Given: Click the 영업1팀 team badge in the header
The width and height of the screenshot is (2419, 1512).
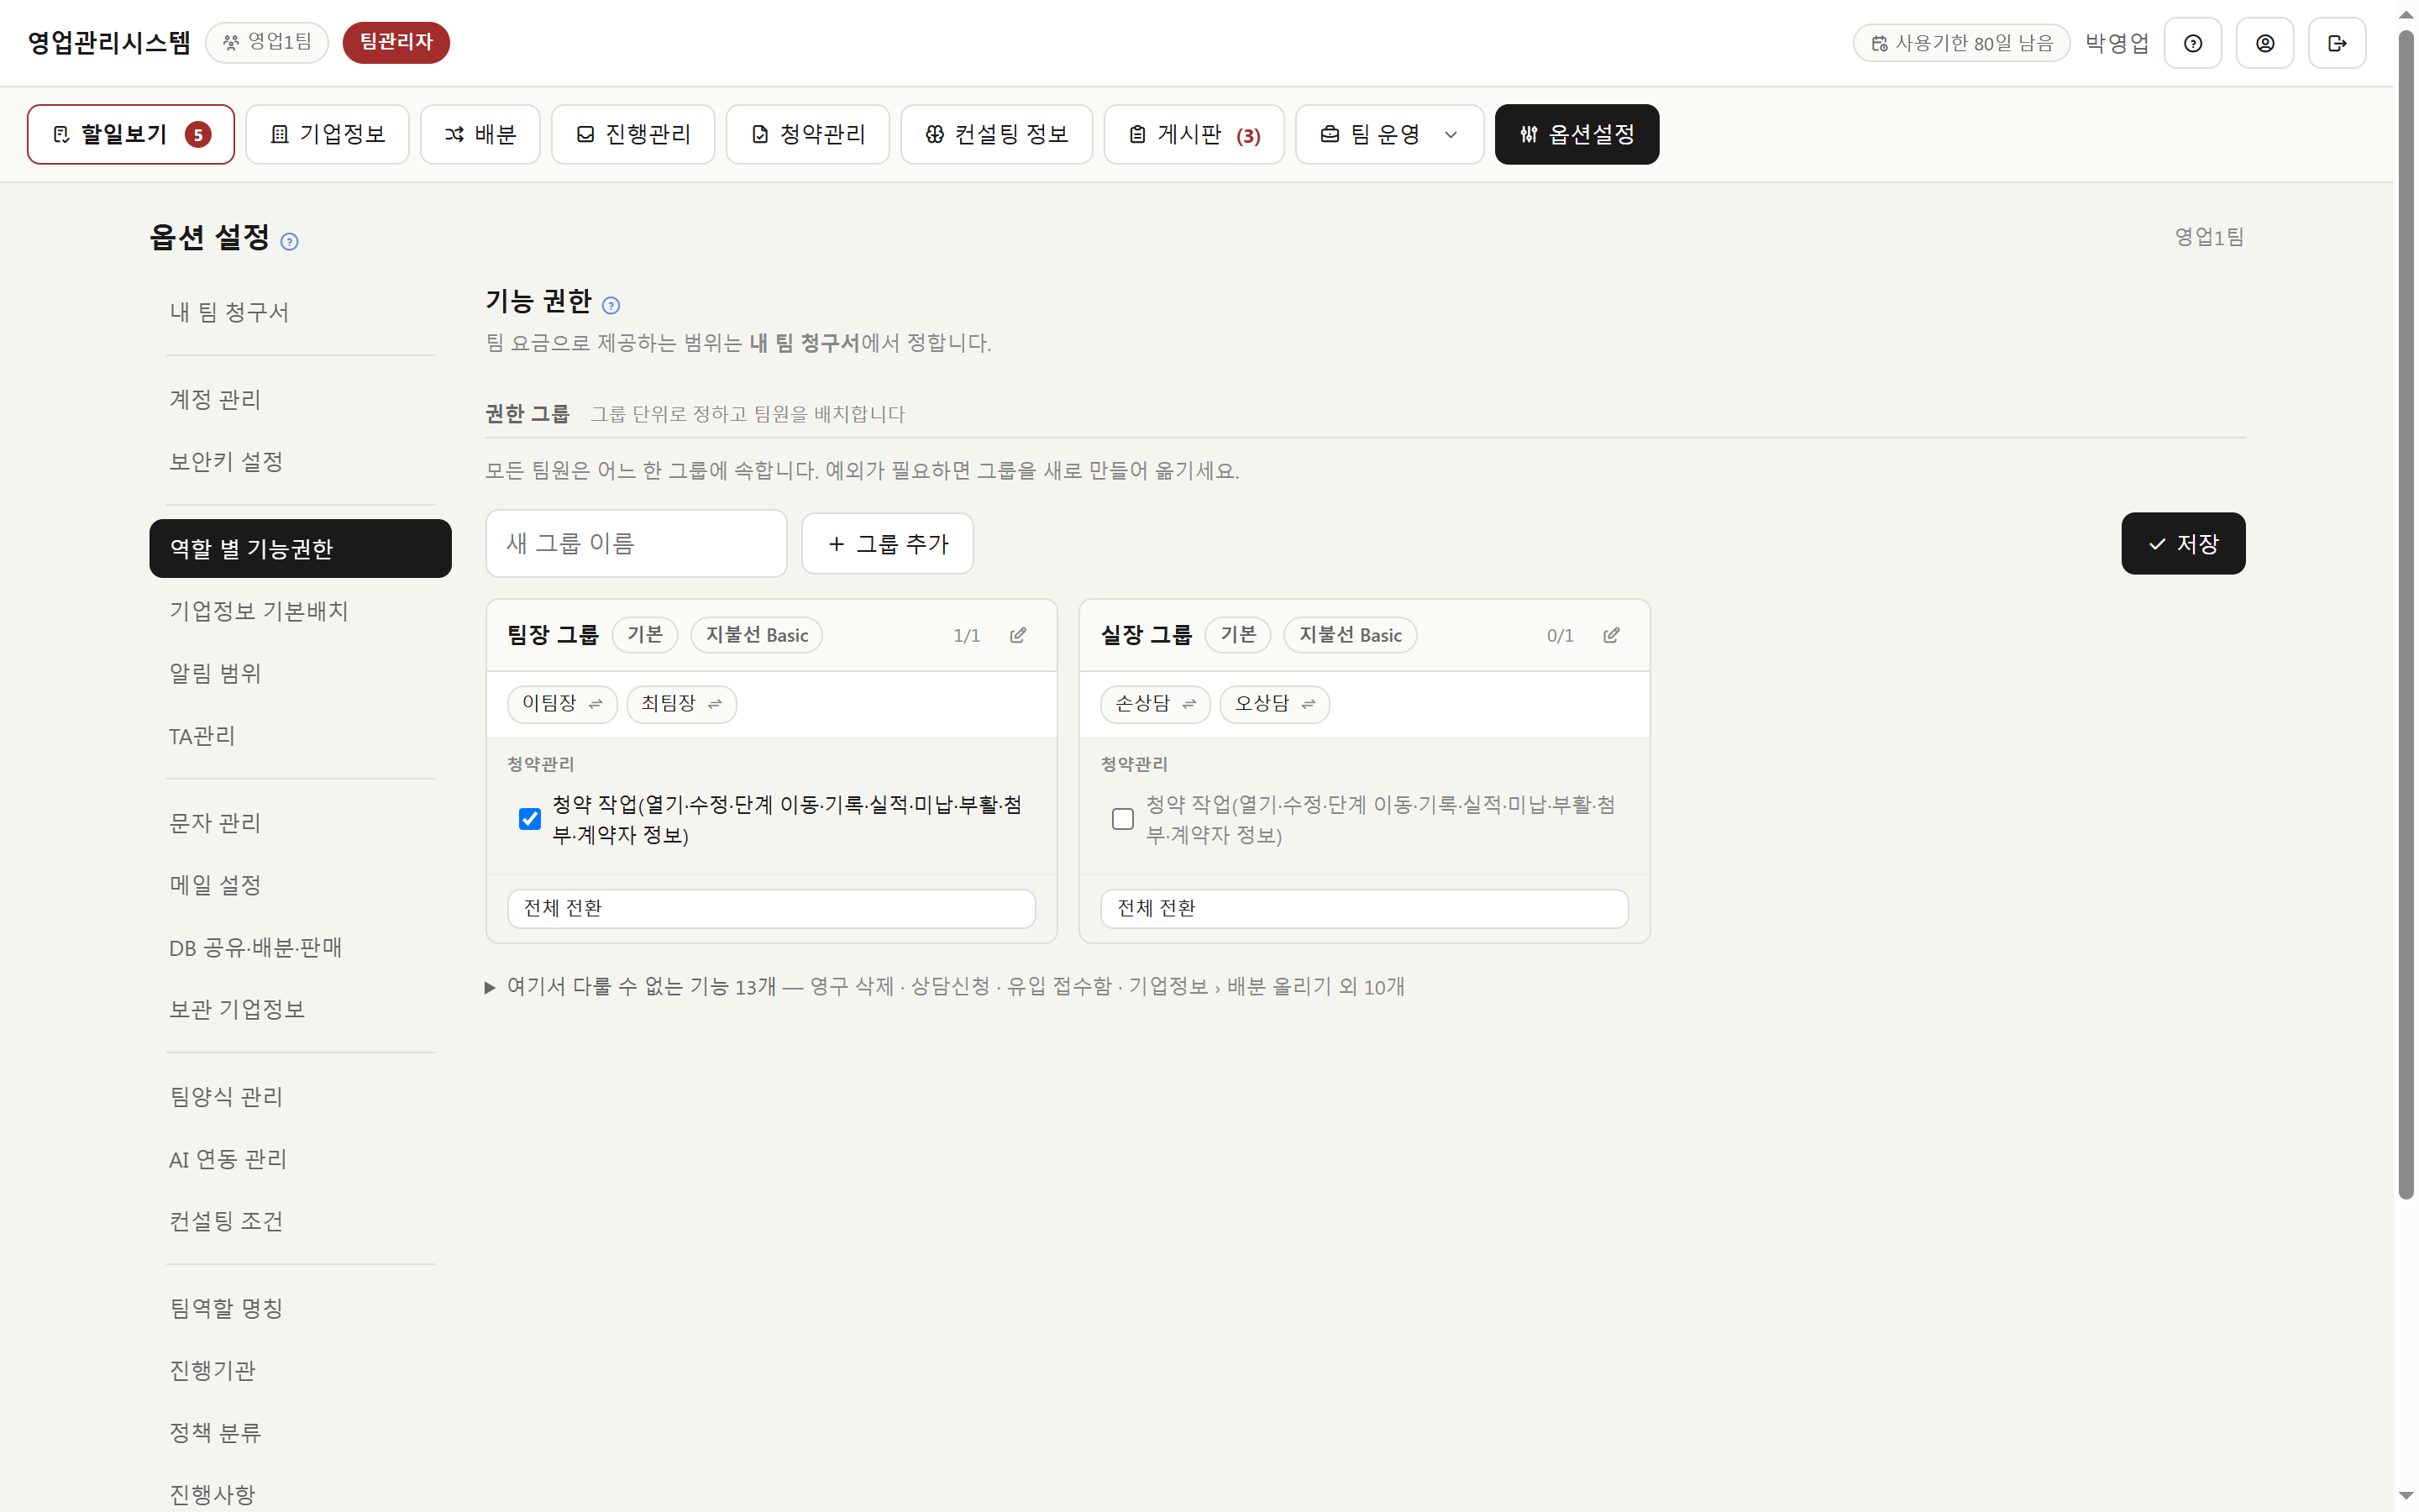Looking at the screenshot, I should click(x=267, y=42).
